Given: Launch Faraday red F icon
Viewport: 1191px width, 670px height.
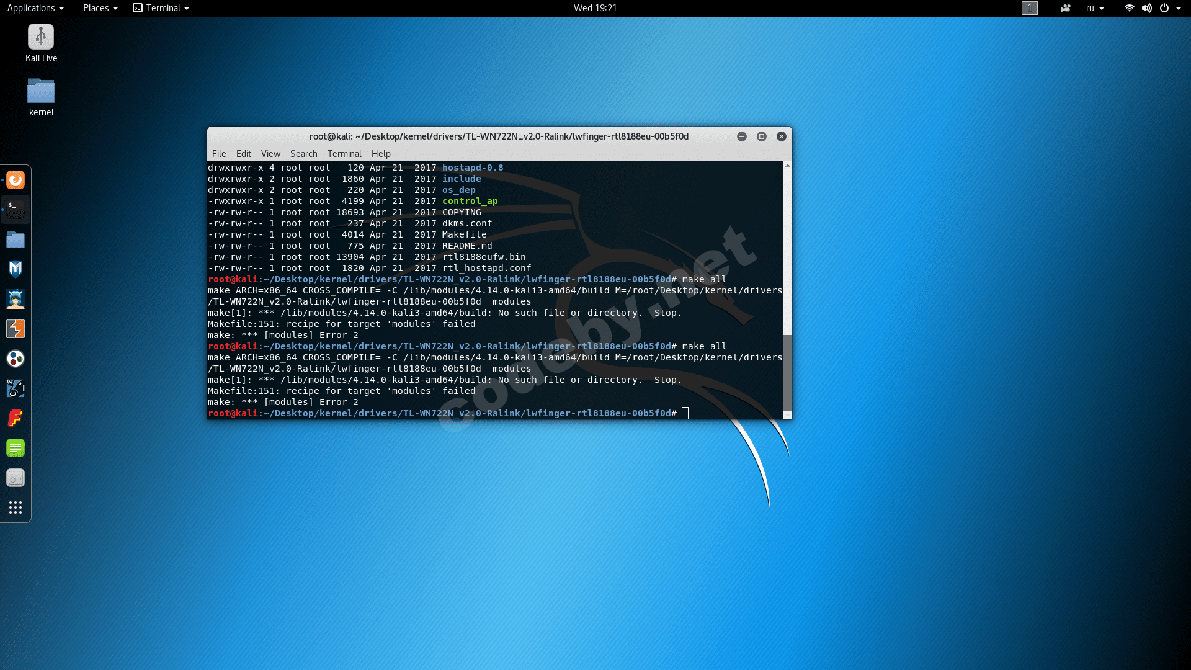Looking at the screenshot, I should tap(16, 418).
